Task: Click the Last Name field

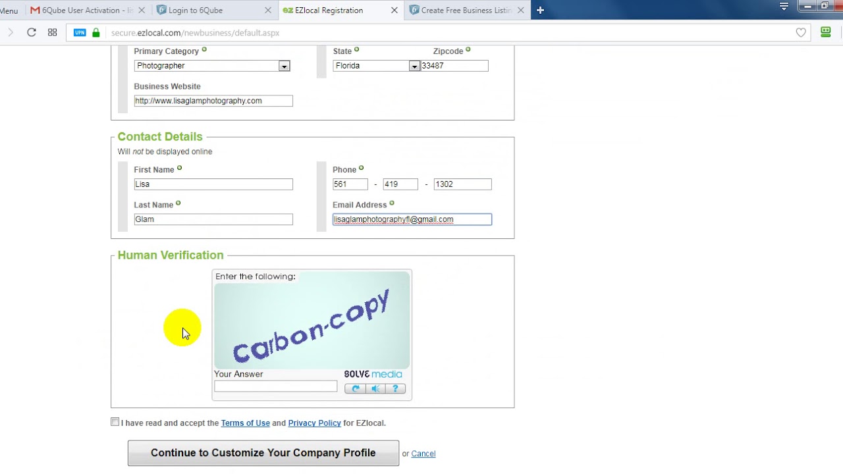Action: click(x=213, y=219)
